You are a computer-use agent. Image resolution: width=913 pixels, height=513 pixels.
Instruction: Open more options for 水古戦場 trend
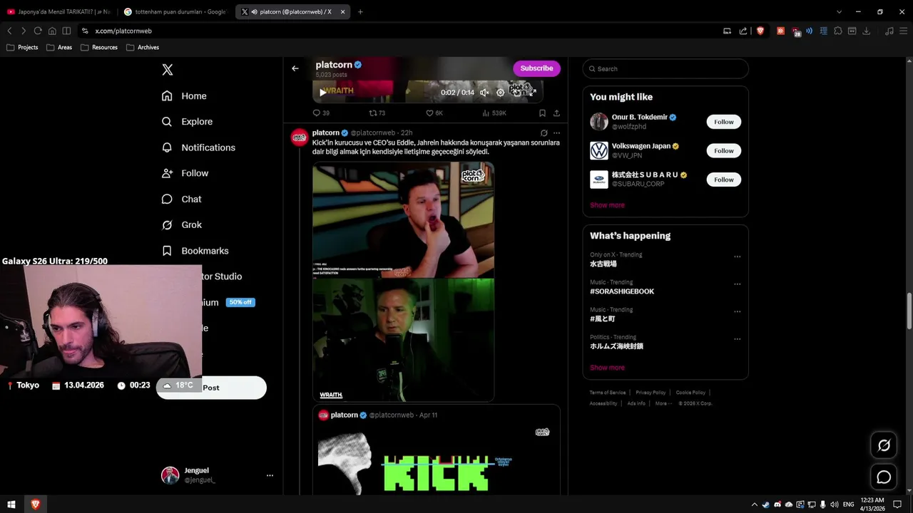coord(737,256)
